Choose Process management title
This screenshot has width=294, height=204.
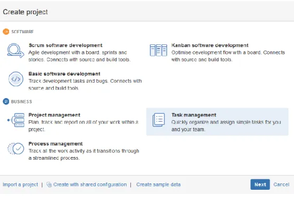(x=55, y=144)
